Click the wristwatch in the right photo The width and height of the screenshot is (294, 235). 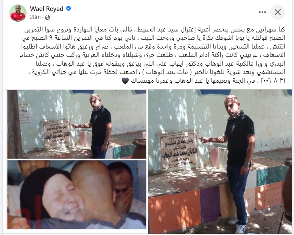tap(247, 164)
